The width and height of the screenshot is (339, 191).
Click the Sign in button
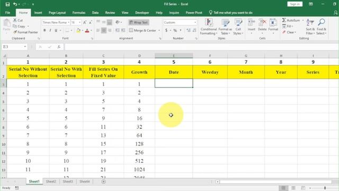coord(295,4)
